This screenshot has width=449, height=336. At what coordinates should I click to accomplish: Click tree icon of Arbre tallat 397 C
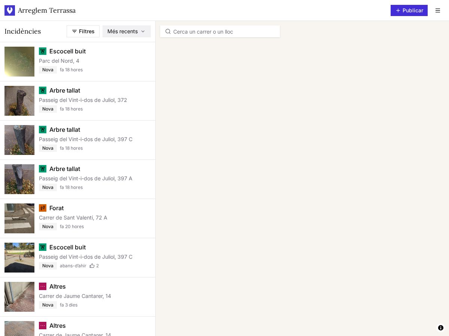[43, 130]
